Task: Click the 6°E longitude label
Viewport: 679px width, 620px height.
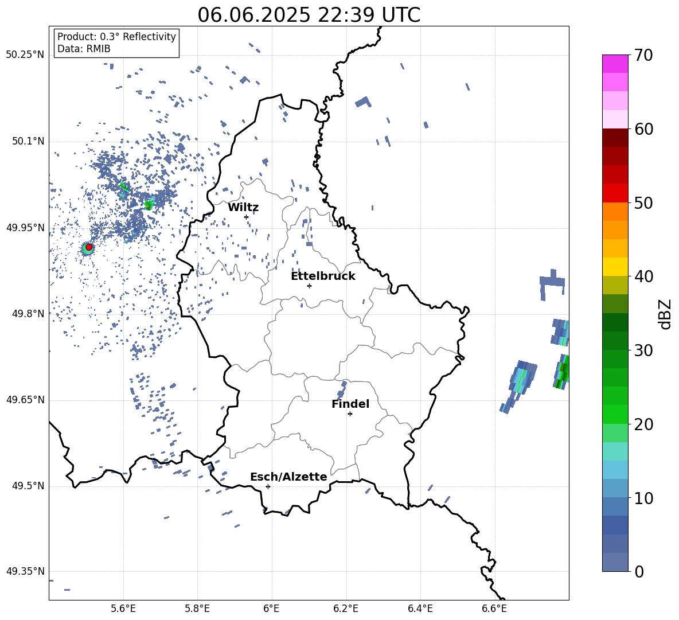Action: [x=271, y=609]
